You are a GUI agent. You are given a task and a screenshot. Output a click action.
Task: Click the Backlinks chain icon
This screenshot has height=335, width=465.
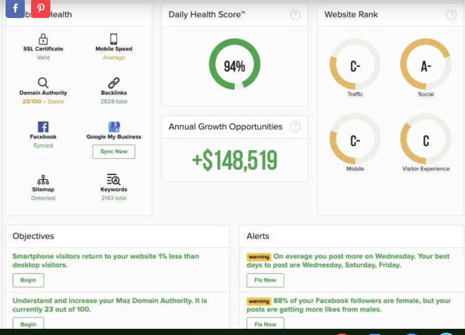point(114,83)
